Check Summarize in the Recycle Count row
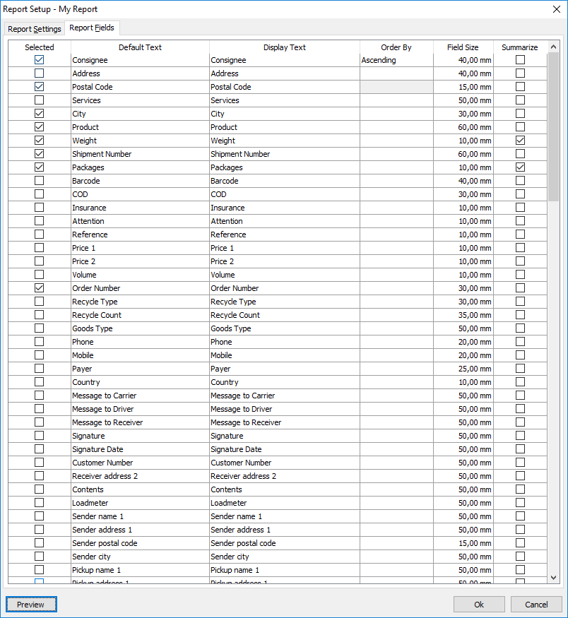This screenshot has width=568, height=618. (520, 315)
